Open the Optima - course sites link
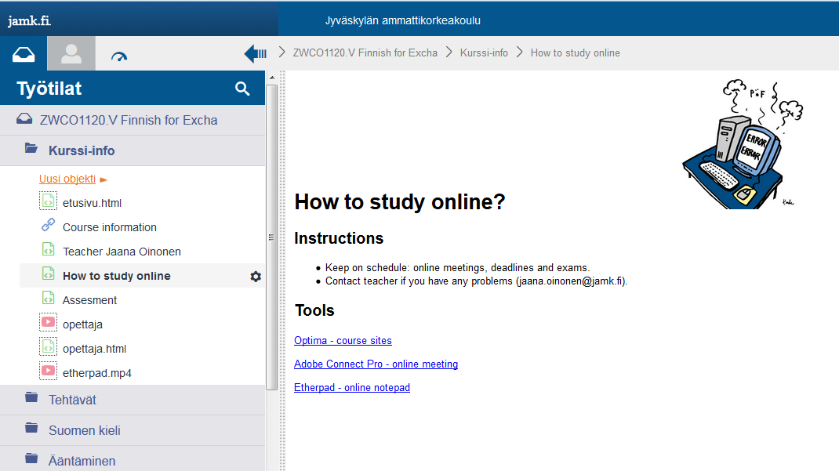The width and height of the screenshot is (839, 471). (343, 341)
